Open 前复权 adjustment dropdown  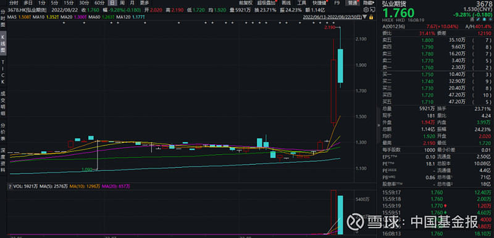pos(245,3)
